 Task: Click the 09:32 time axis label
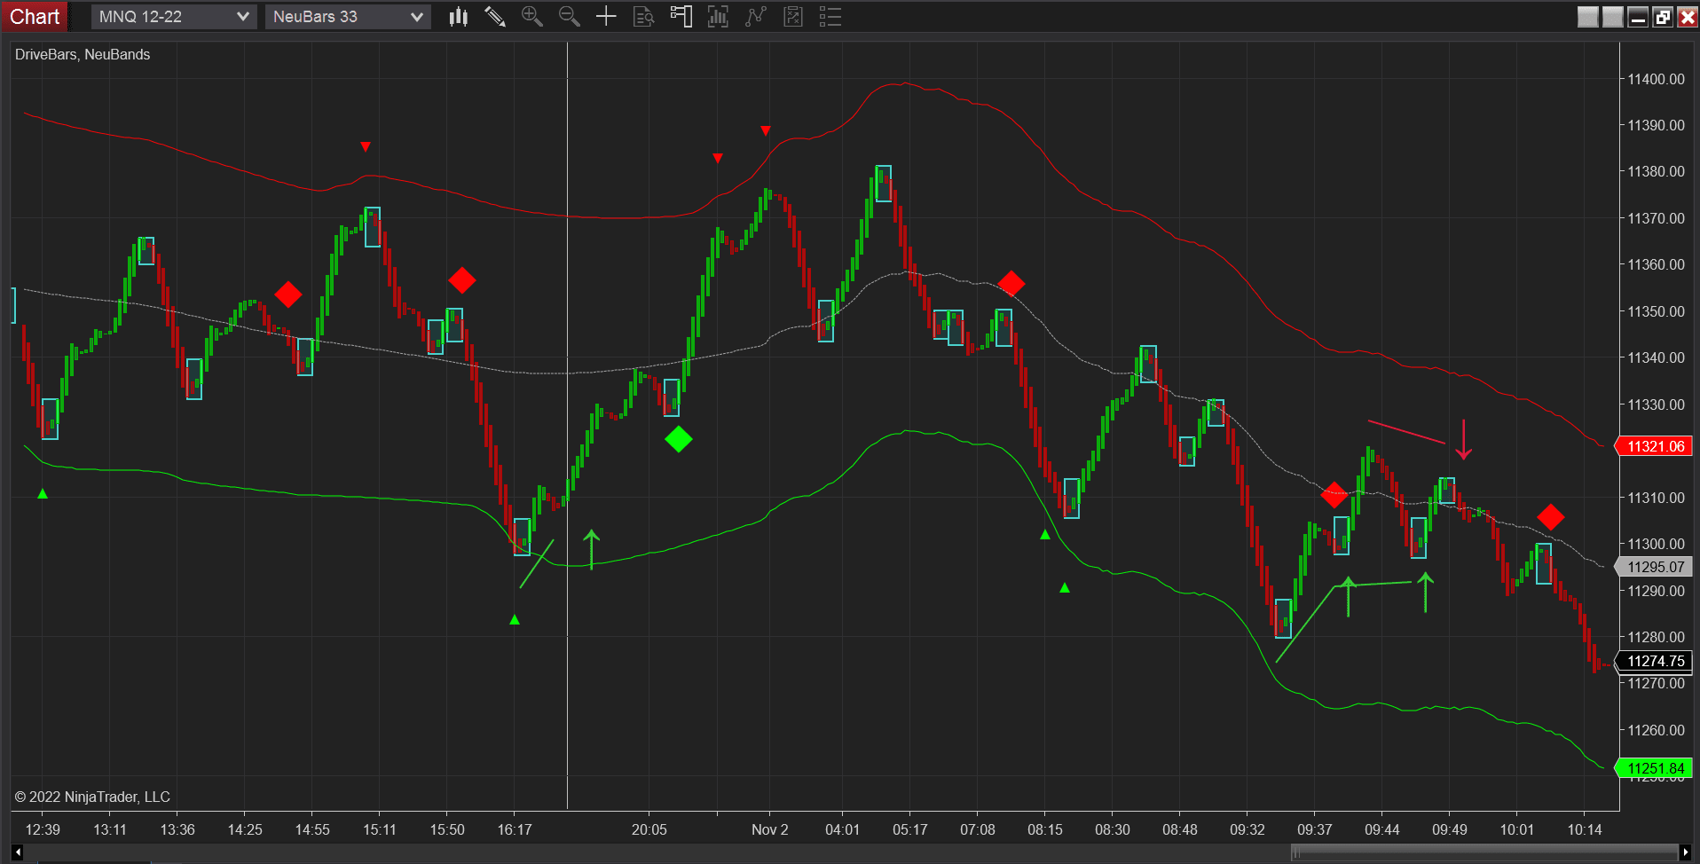pyautogui.click(x=1247, y=829)
